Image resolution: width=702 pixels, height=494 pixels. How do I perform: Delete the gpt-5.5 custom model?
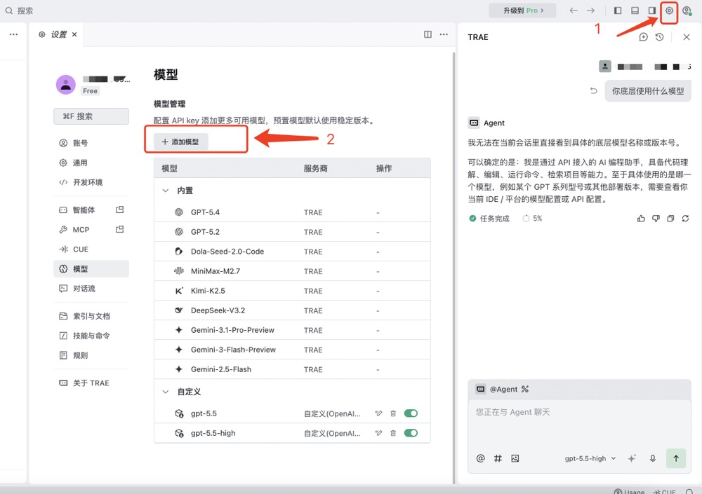pyautogui.click(x=393, y=413)
